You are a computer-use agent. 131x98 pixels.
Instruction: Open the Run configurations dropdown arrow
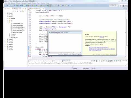[x=26, y=6]
